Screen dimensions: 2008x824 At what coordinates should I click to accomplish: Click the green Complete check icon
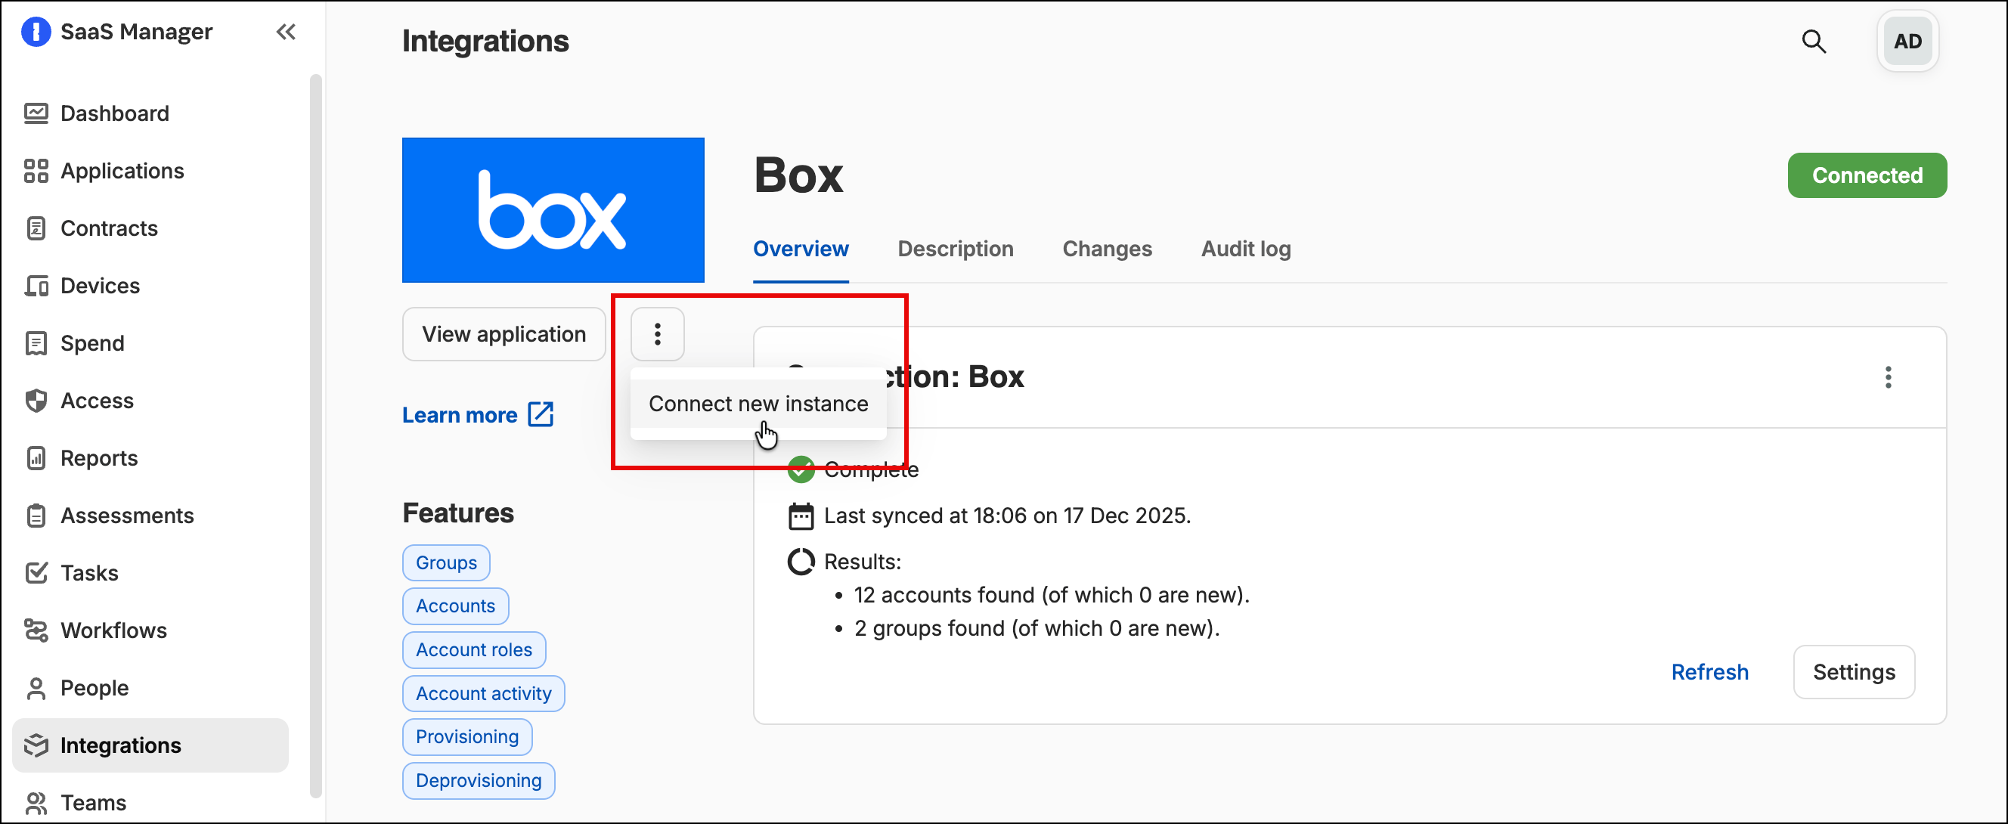click(x=801, y=469)
